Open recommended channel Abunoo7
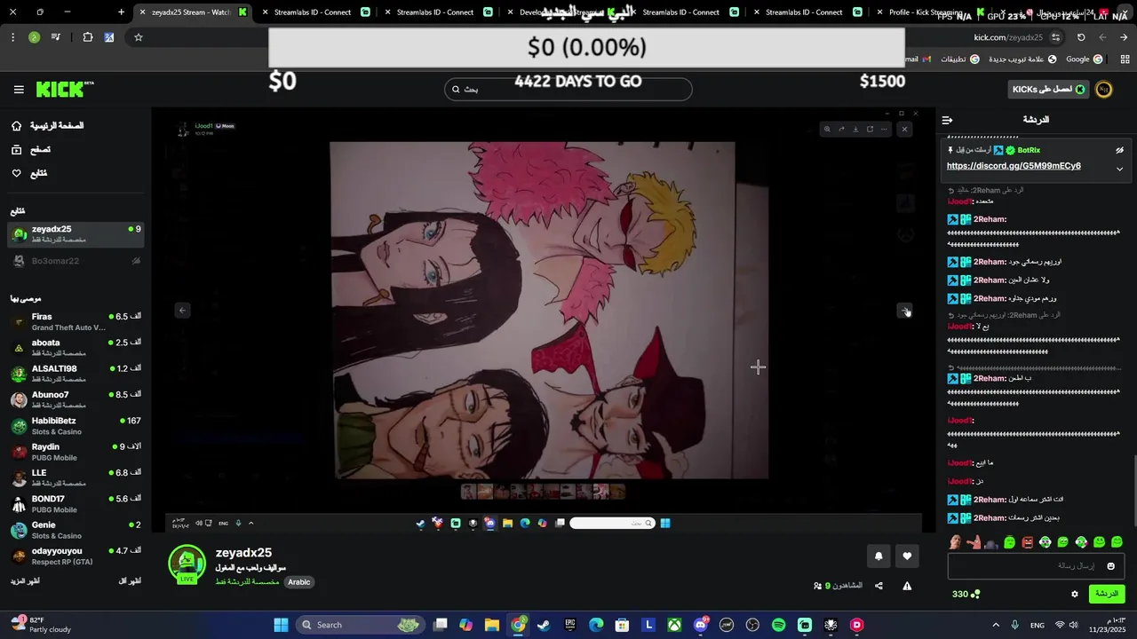 [76, 400]
